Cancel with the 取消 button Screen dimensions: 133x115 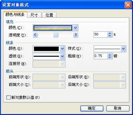[118, 108]
